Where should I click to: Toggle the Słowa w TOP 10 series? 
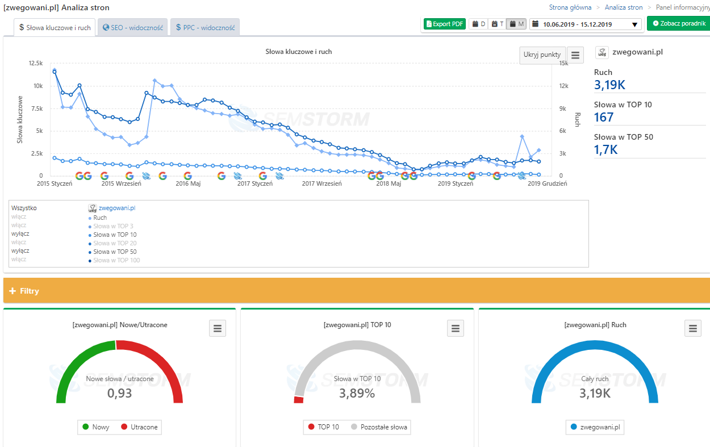click(x=115, y=235)
